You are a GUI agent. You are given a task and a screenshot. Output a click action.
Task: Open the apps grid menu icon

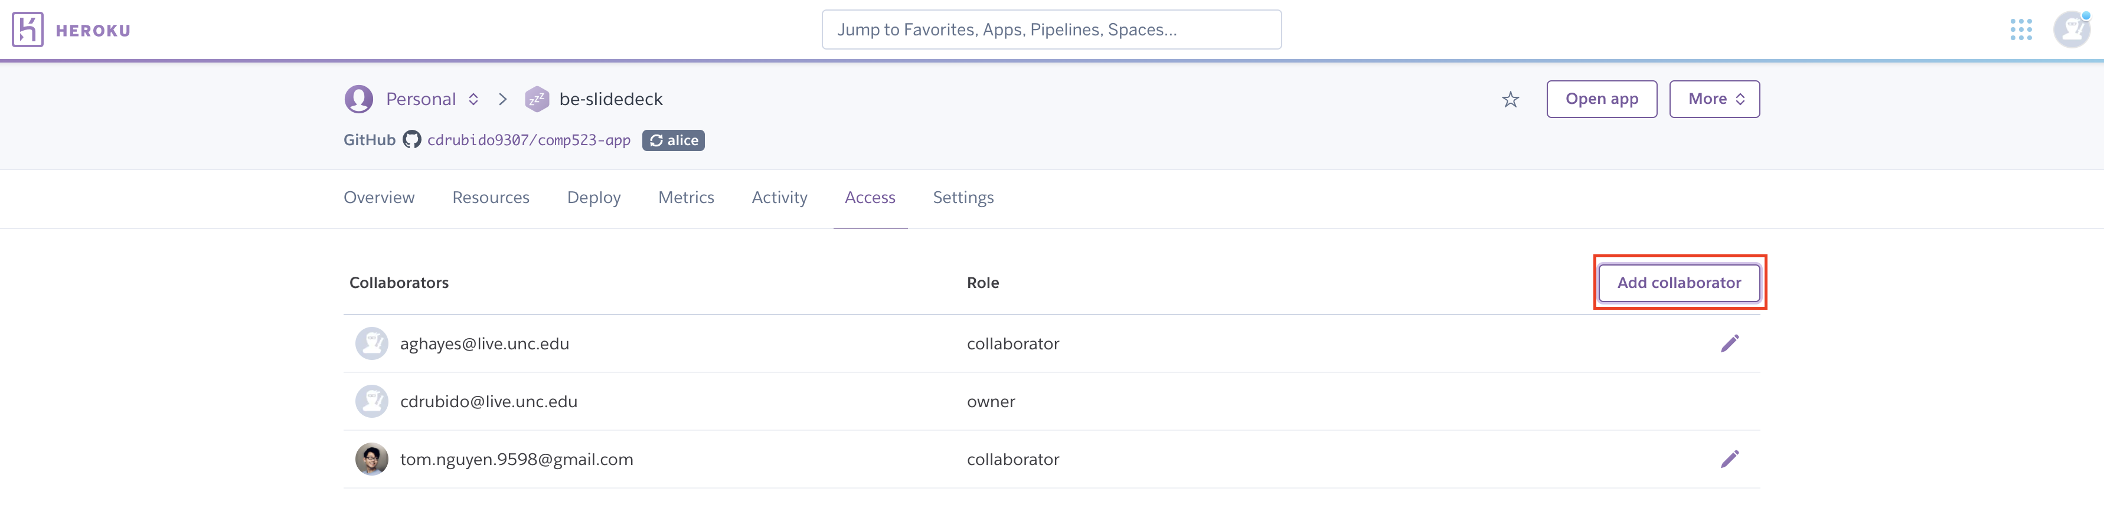pos(2021,30)
